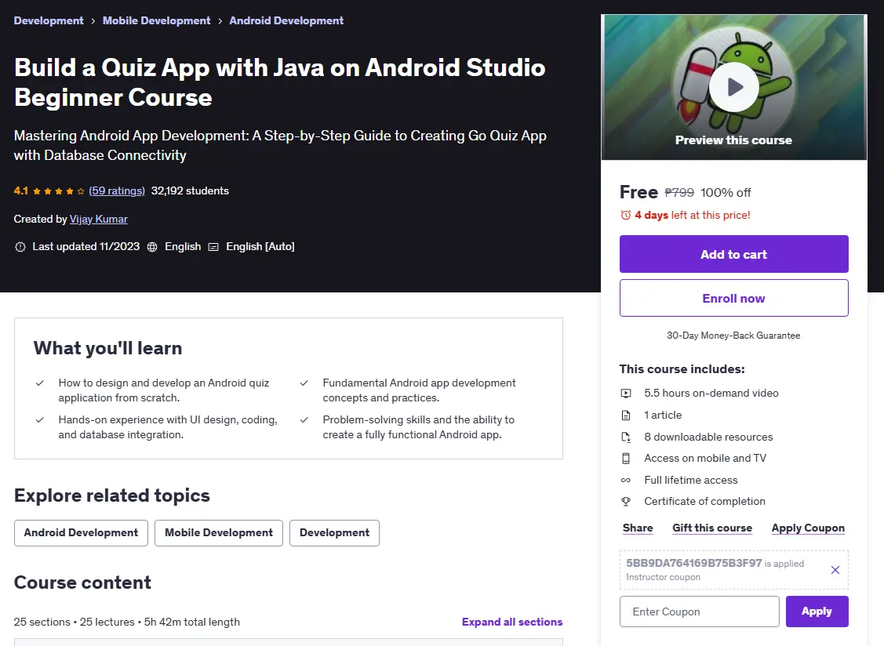This screenshot has width=884, height=646.
Task: Click the coupon code '5BB9DA764169B75B3F97'
Action: coord(694,563)
